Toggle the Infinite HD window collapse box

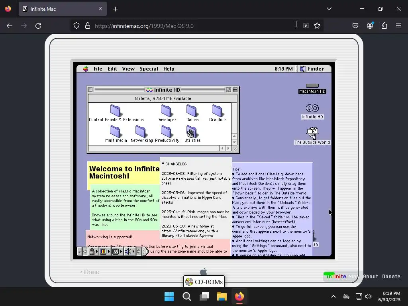[x=235, y=90]
